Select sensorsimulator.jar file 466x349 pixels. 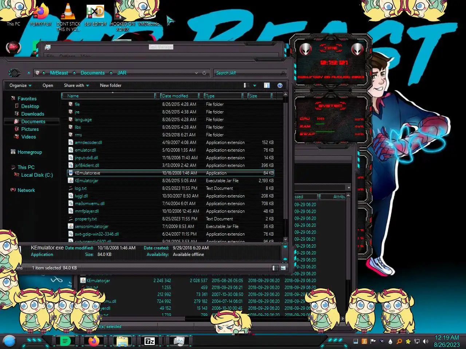pyautogui.click(x=171, y=226)
